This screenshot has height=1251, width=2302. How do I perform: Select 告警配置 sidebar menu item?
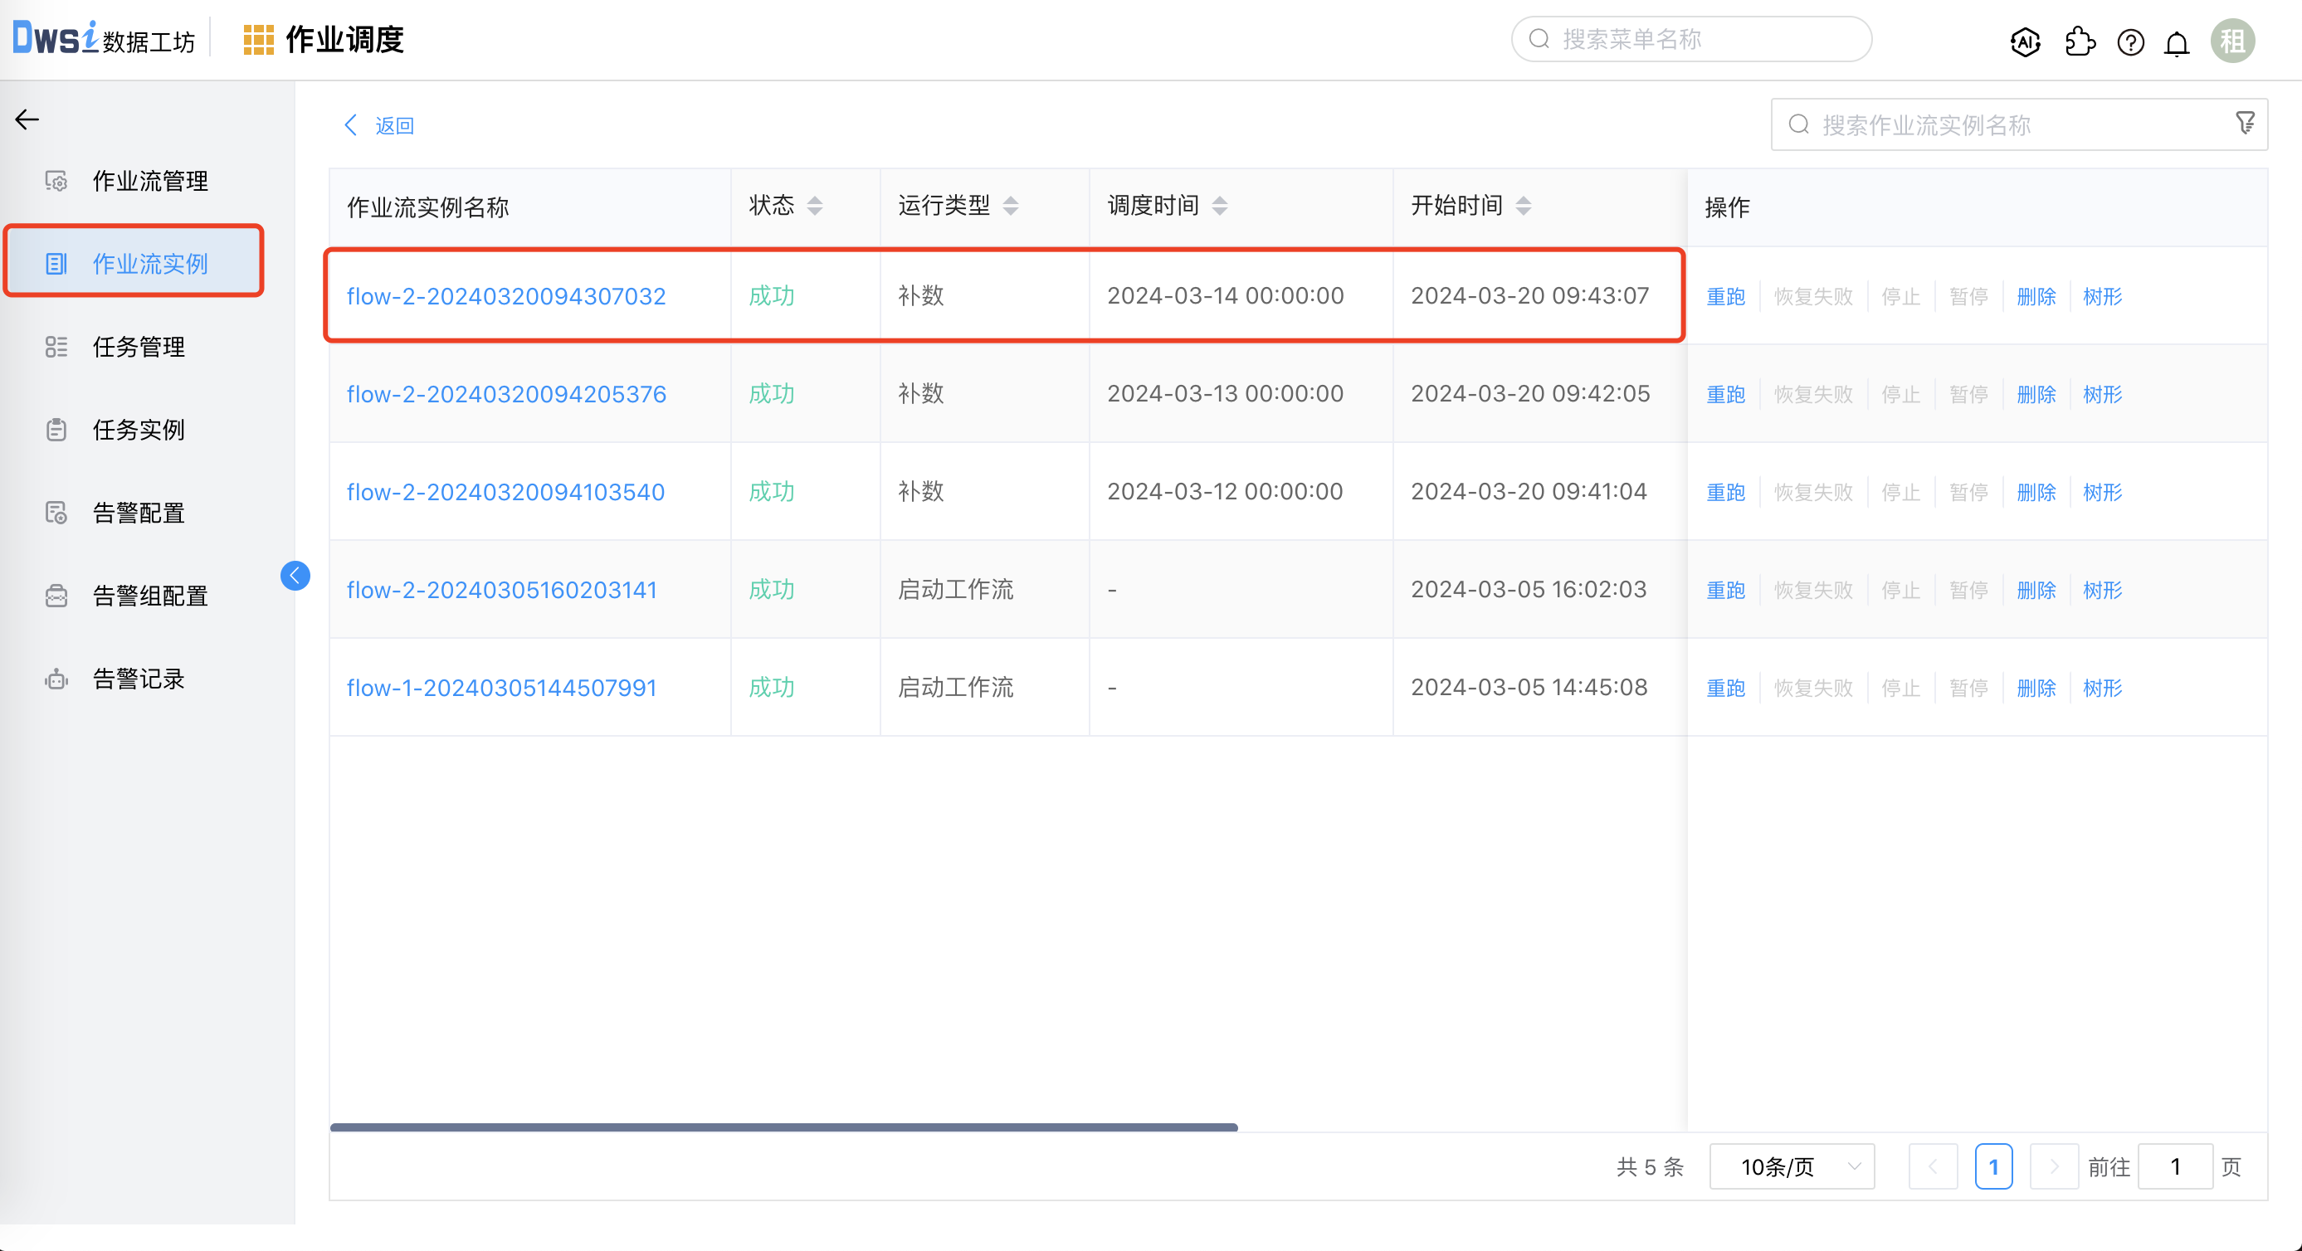pos(139,513)
